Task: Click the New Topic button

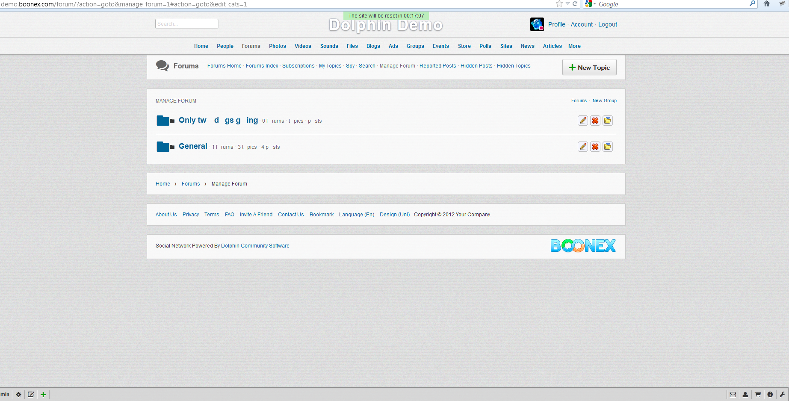Action: 589,67
